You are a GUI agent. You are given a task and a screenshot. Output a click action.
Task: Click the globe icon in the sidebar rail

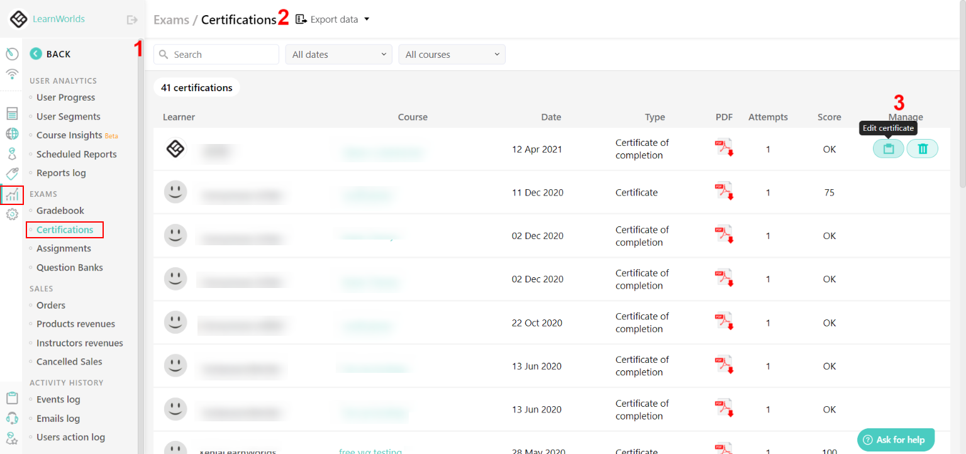[11, 134]
